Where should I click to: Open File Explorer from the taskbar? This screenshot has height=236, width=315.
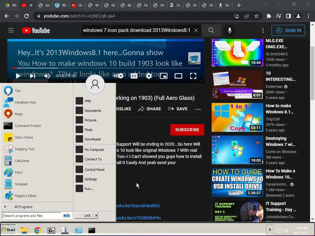24,230
